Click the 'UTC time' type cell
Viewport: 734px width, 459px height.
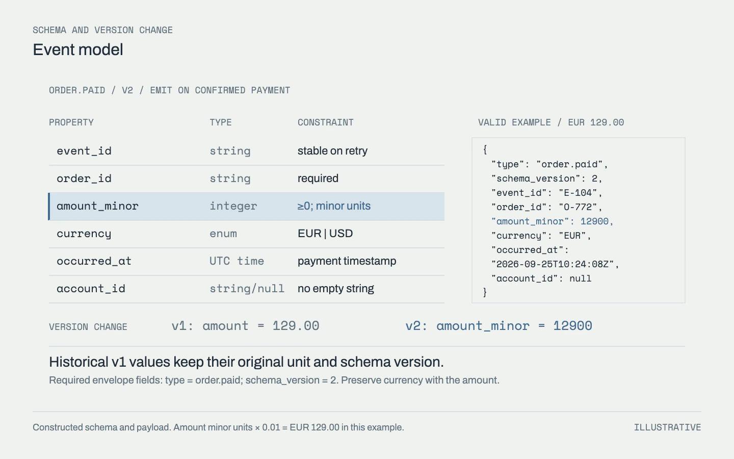tap(237, 261)
